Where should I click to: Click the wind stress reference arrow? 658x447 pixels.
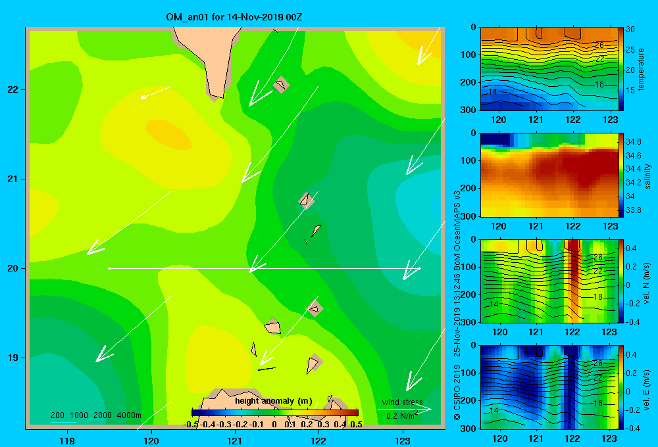405,410
